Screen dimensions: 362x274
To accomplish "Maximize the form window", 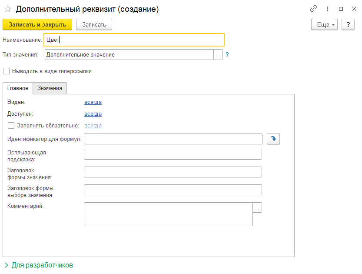I will [341, 9].
